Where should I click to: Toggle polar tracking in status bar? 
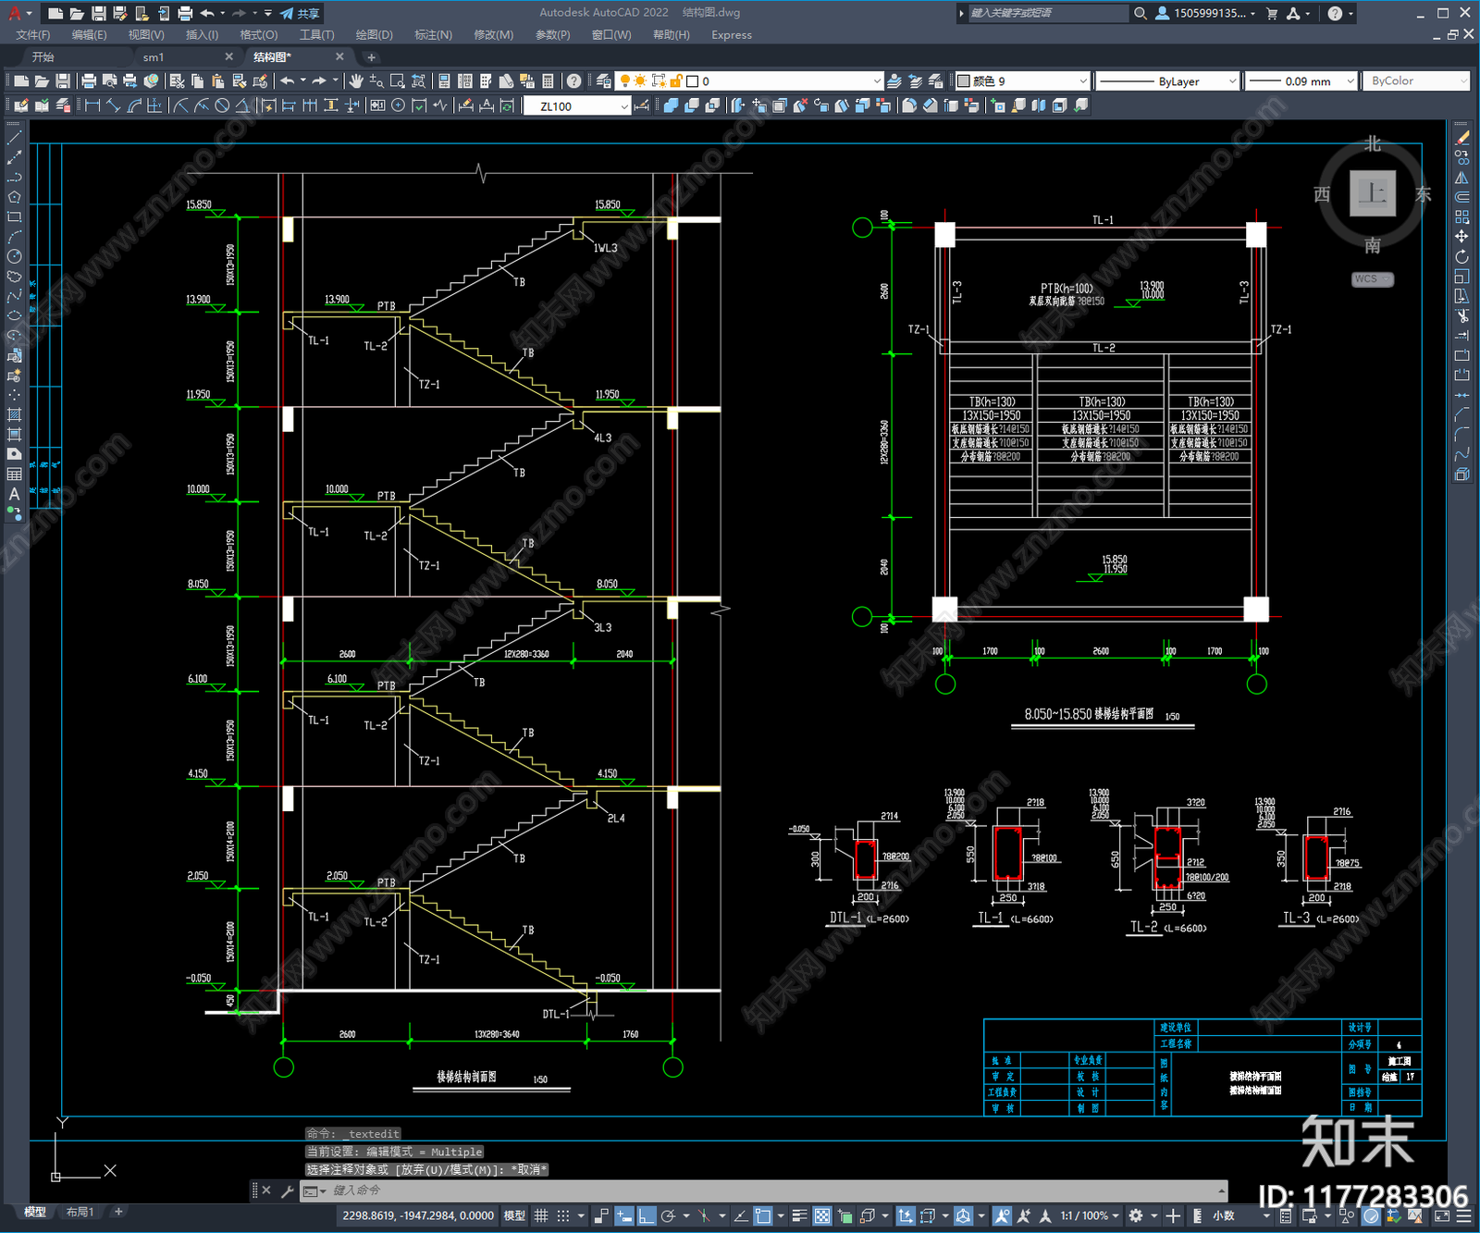[x=668, y=1215]
